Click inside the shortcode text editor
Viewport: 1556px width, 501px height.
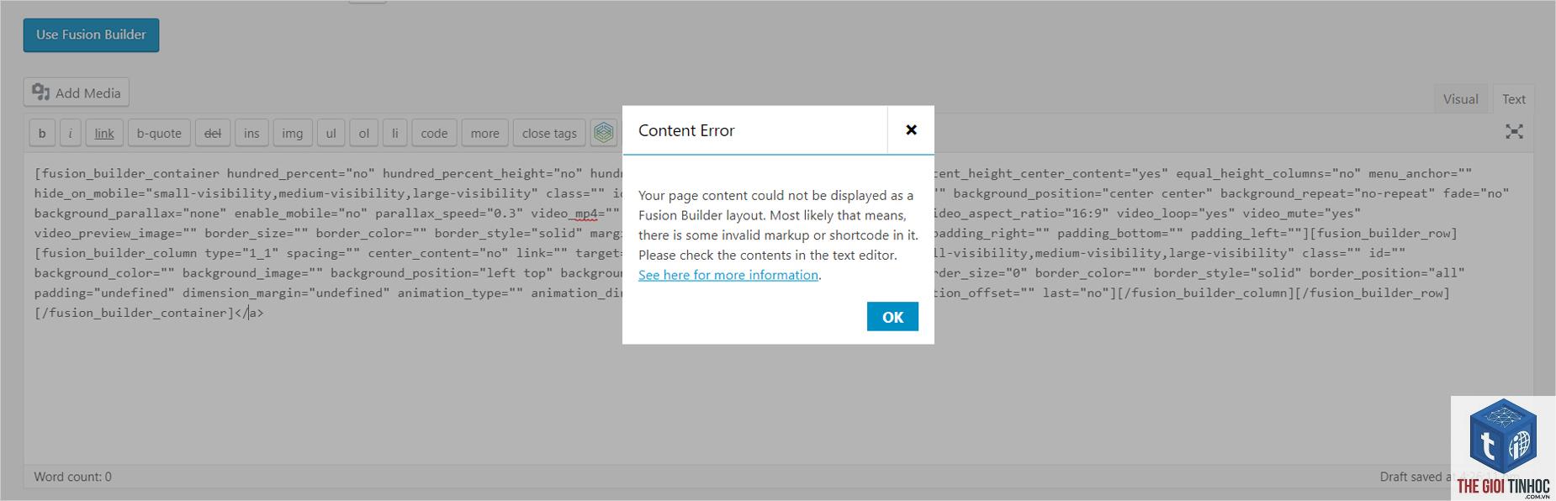point(778,308)
